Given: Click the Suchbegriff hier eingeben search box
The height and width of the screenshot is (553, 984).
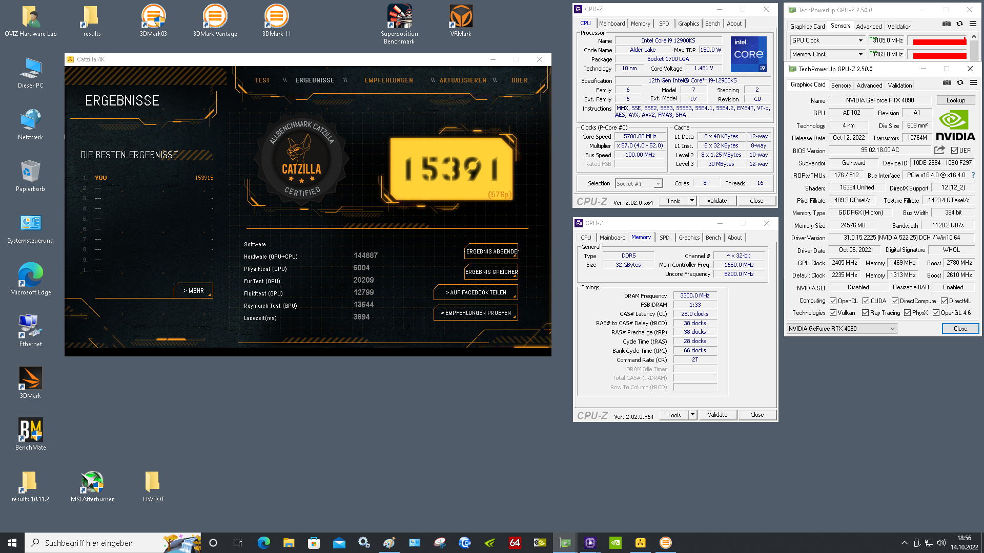Looking at the screenshot, I should click(x=113, y=543).
